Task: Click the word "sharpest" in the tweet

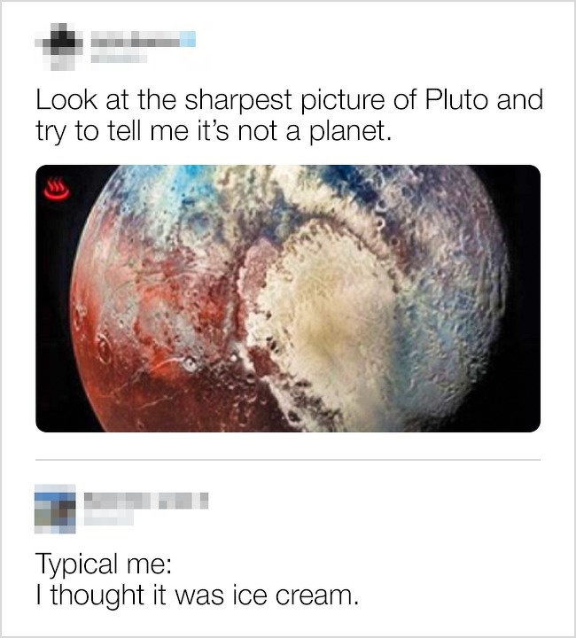Action: pyautogui.click(x=238, y=101)
